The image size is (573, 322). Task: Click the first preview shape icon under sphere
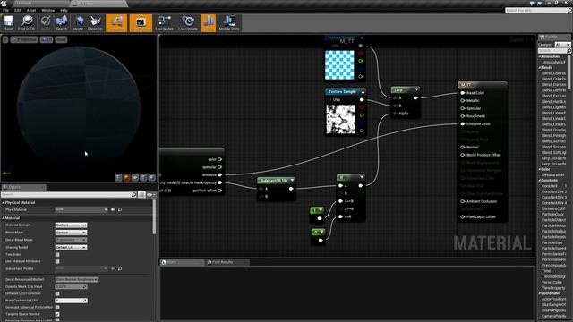(x=118, y=177)
